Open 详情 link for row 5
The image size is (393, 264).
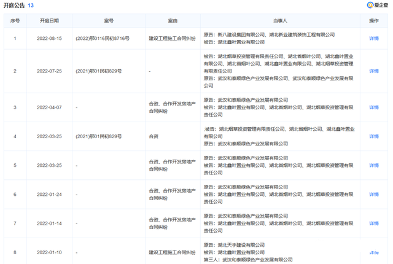click(374, 166)
